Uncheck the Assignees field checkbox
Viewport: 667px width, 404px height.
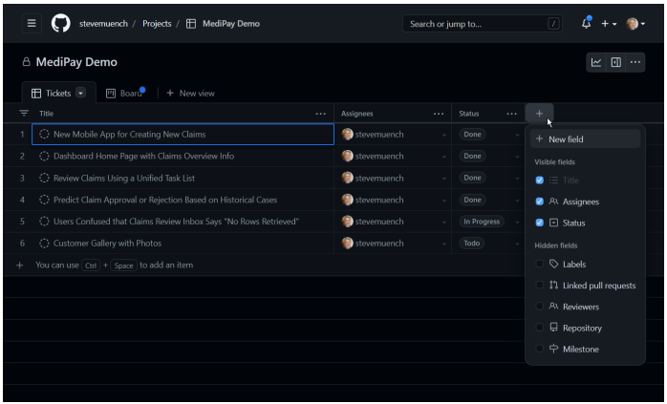click(x=539, y=202)
